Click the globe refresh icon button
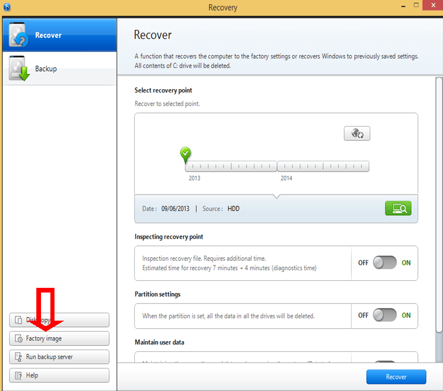 (x=357, y=134)
